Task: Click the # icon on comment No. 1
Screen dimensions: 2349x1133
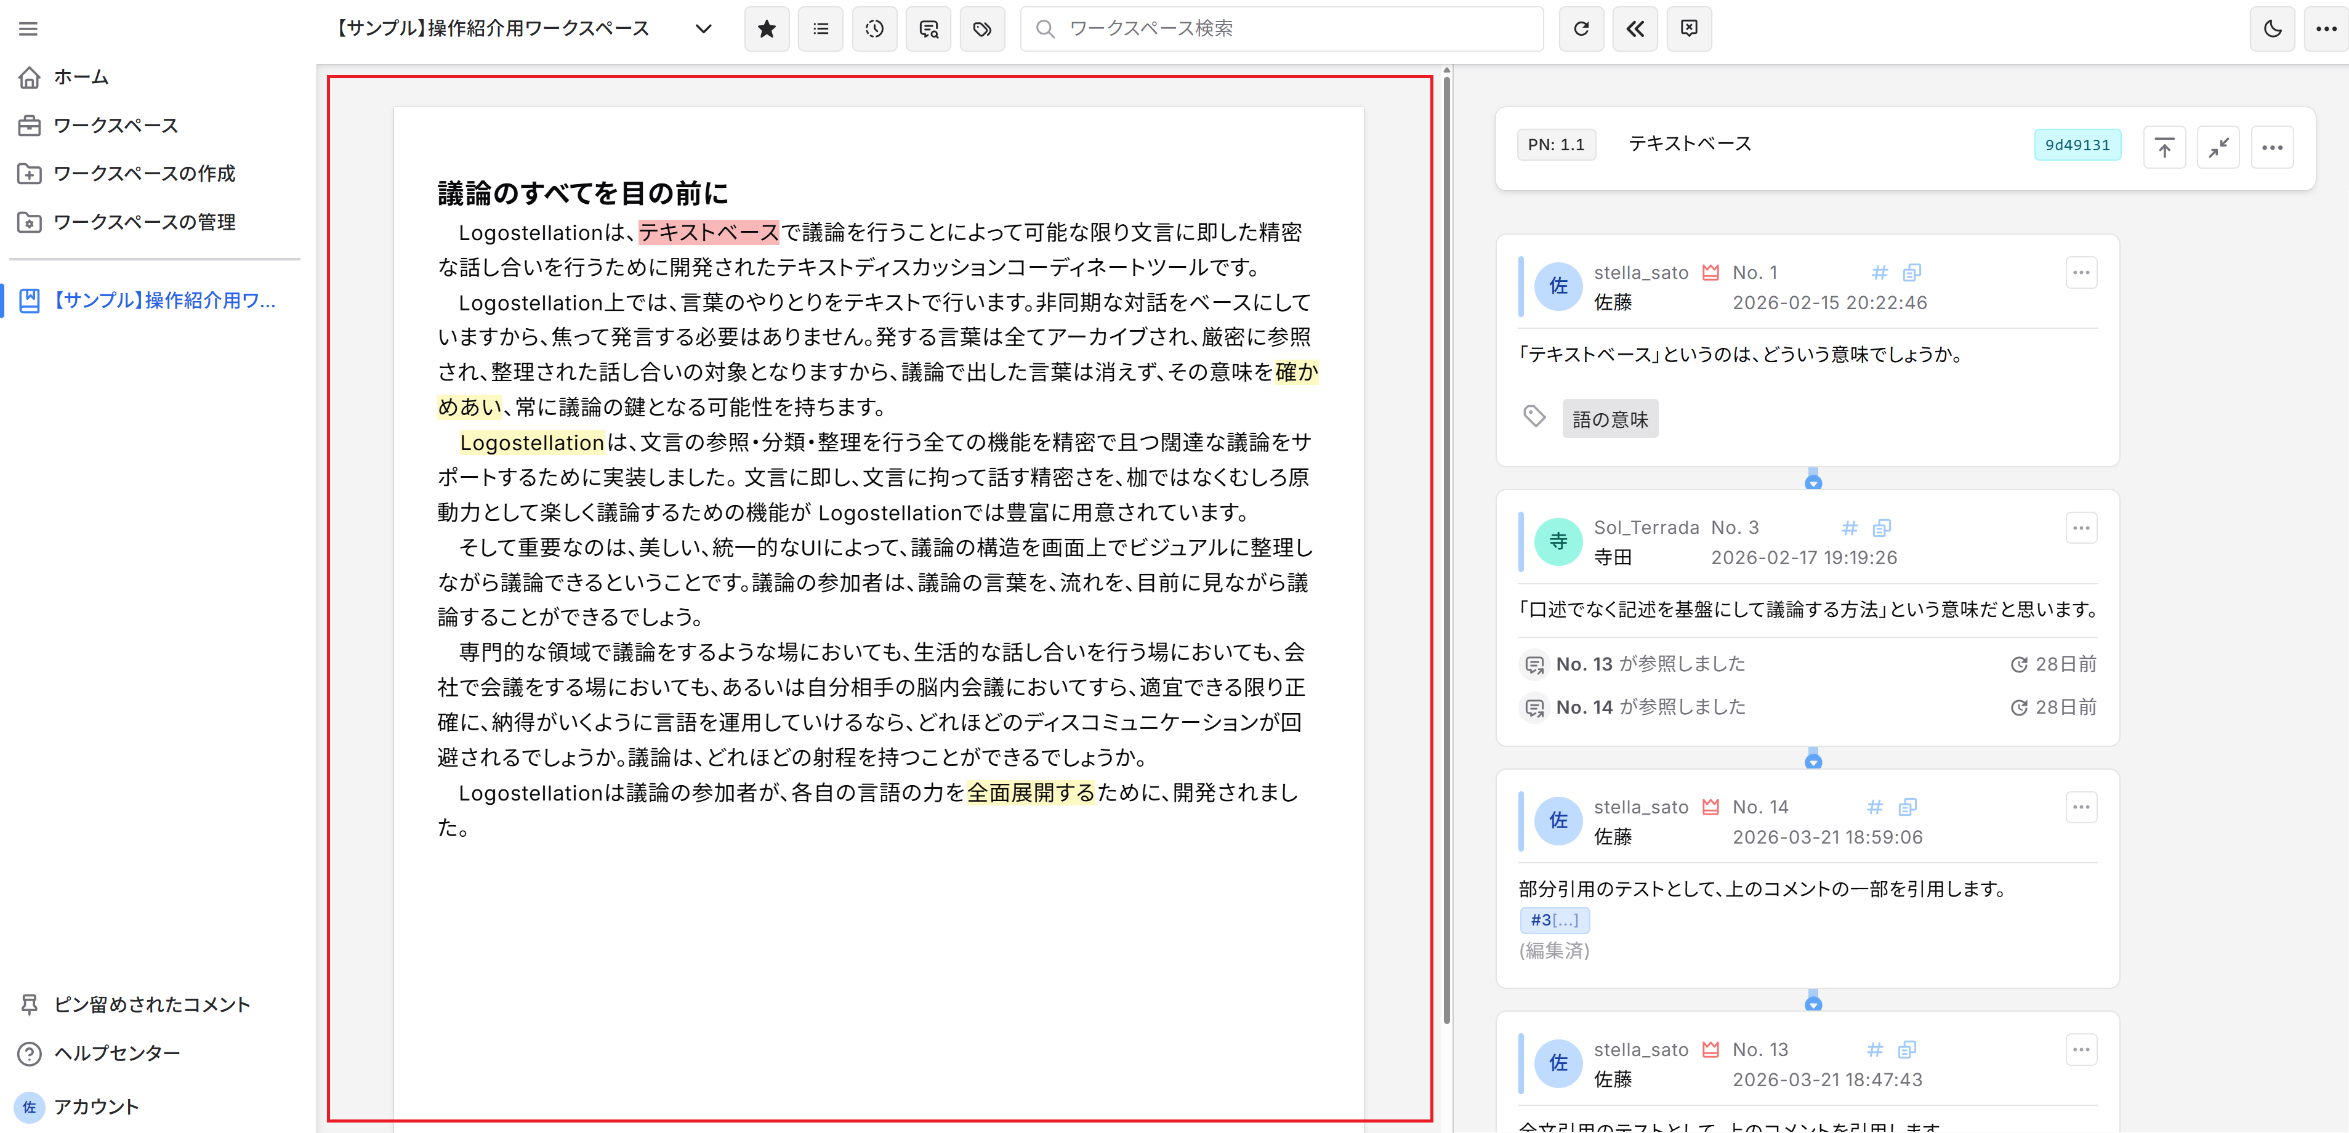Action: pos(1879,273)
